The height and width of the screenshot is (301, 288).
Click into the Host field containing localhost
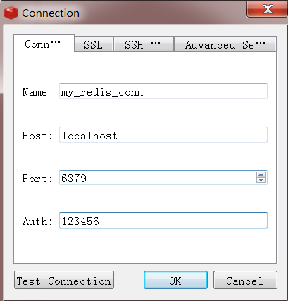point(163,135)
